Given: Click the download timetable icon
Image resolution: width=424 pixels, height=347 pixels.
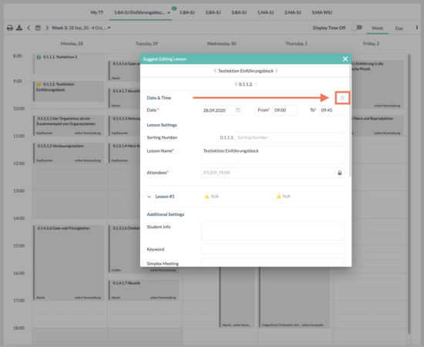Looking at the screenshot, I should point(19,28).
